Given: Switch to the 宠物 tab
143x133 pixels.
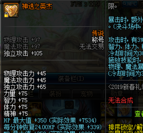Looking at the screenshot, I should point(87,94).
